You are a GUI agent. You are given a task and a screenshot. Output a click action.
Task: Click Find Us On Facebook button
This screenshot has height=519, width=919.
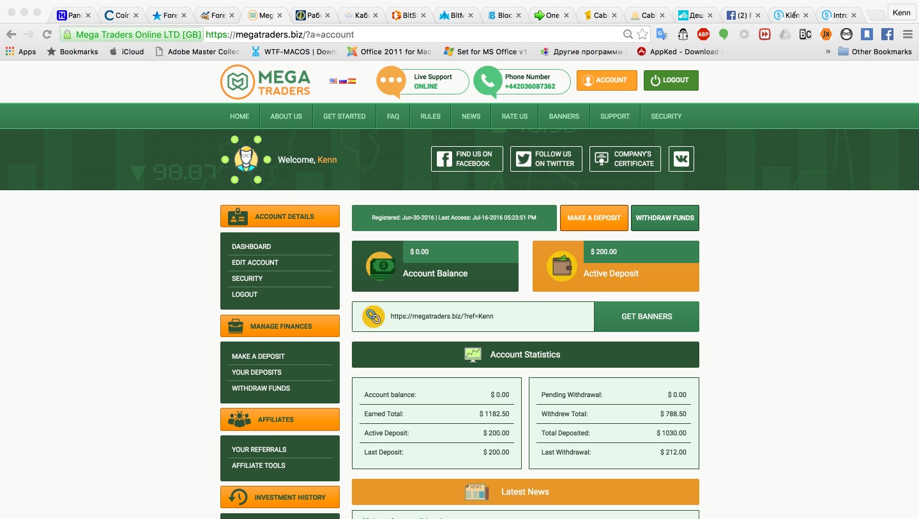467,159
